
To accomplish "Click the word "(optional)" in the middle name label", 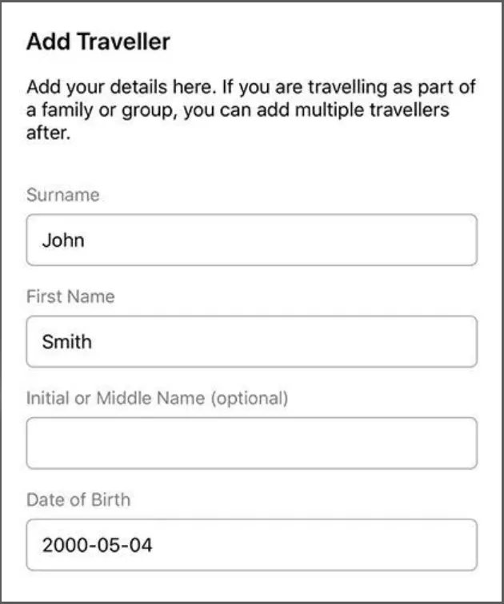I will pyautogui.click(x=249, y=398).
